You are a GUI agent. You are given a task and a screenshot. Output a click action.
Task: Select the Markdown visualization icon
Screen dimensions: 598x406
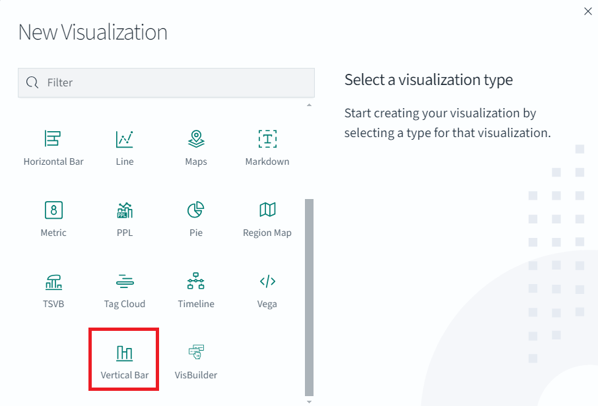coord(267,138)
